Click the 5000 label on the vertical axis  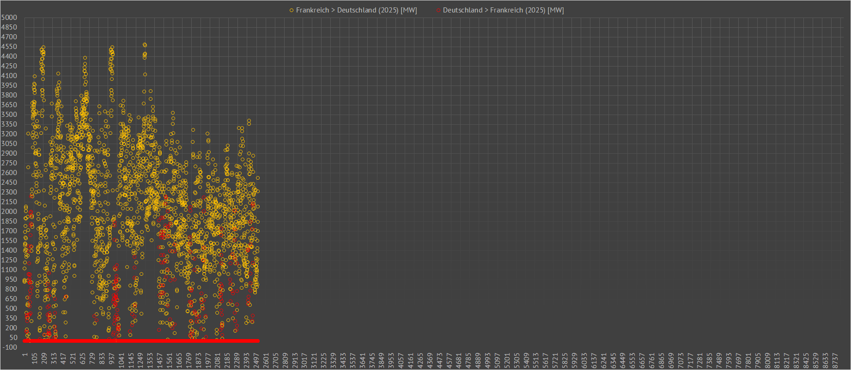pos(9,18)
